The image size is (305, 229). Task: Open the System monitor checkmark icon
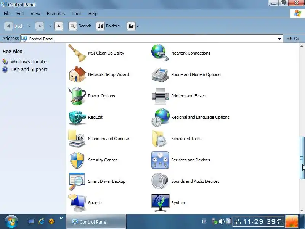(x=160, y=203)
